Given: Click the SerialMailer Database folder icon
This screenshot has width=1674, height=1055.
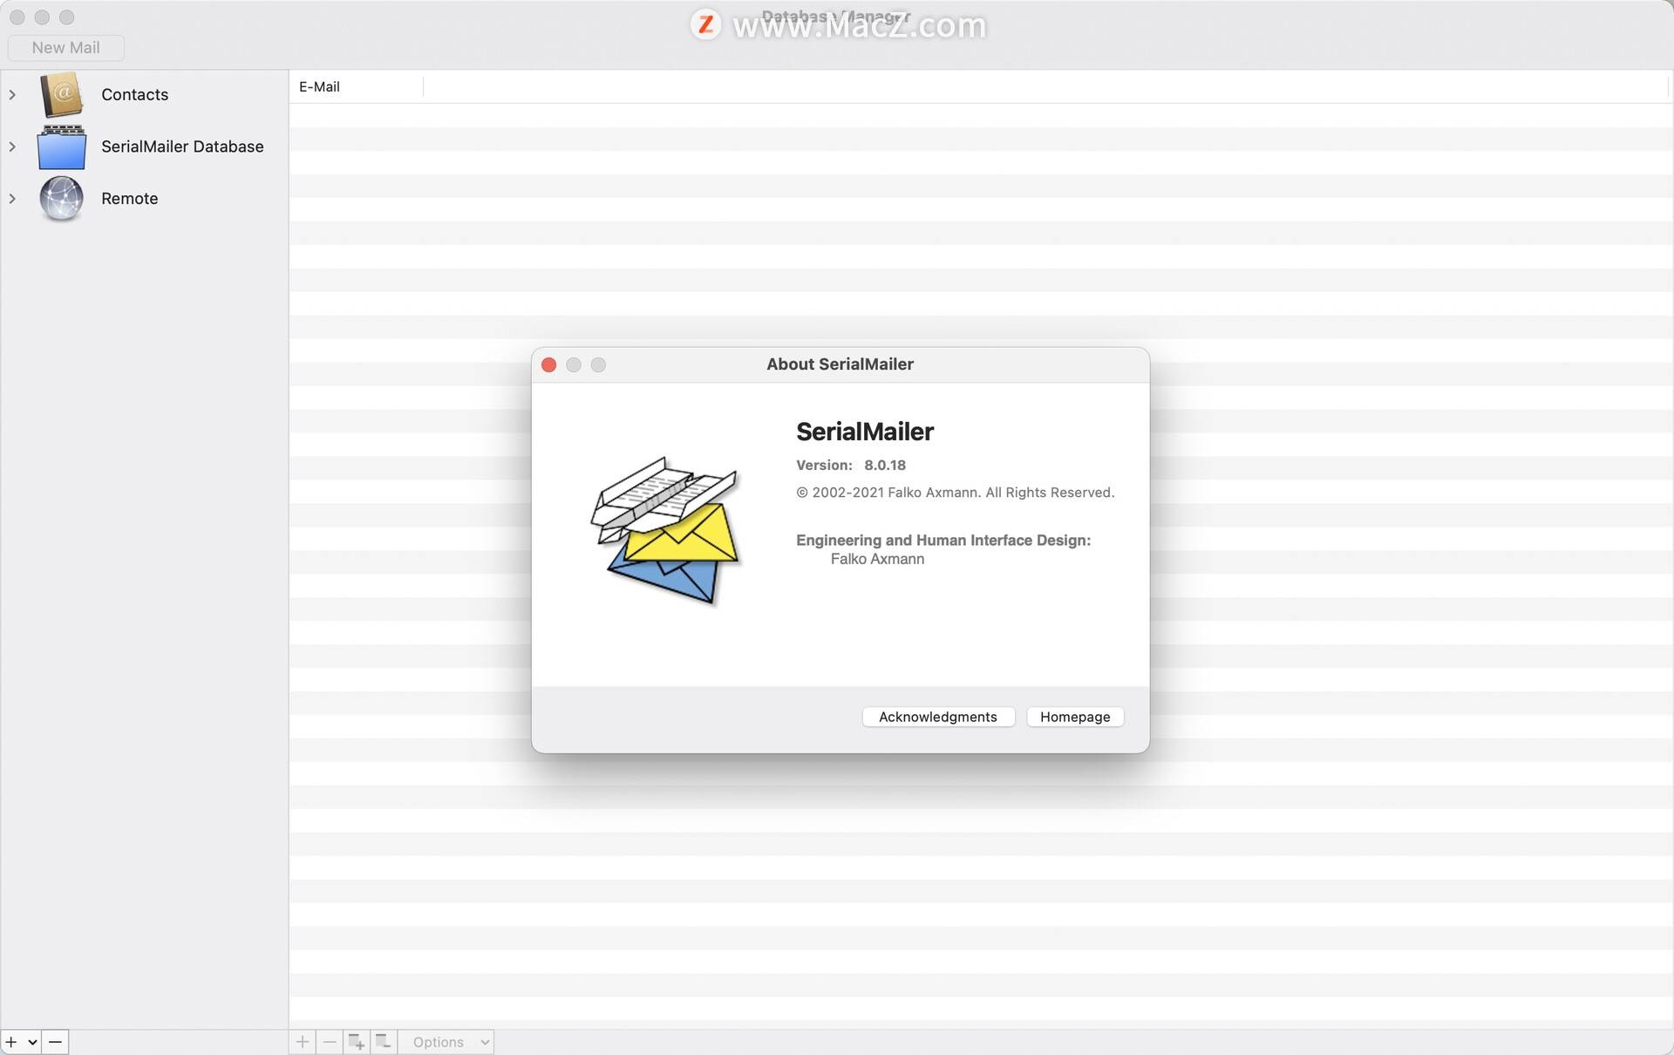Looking at the screenshot, I should tap(61, 146).
